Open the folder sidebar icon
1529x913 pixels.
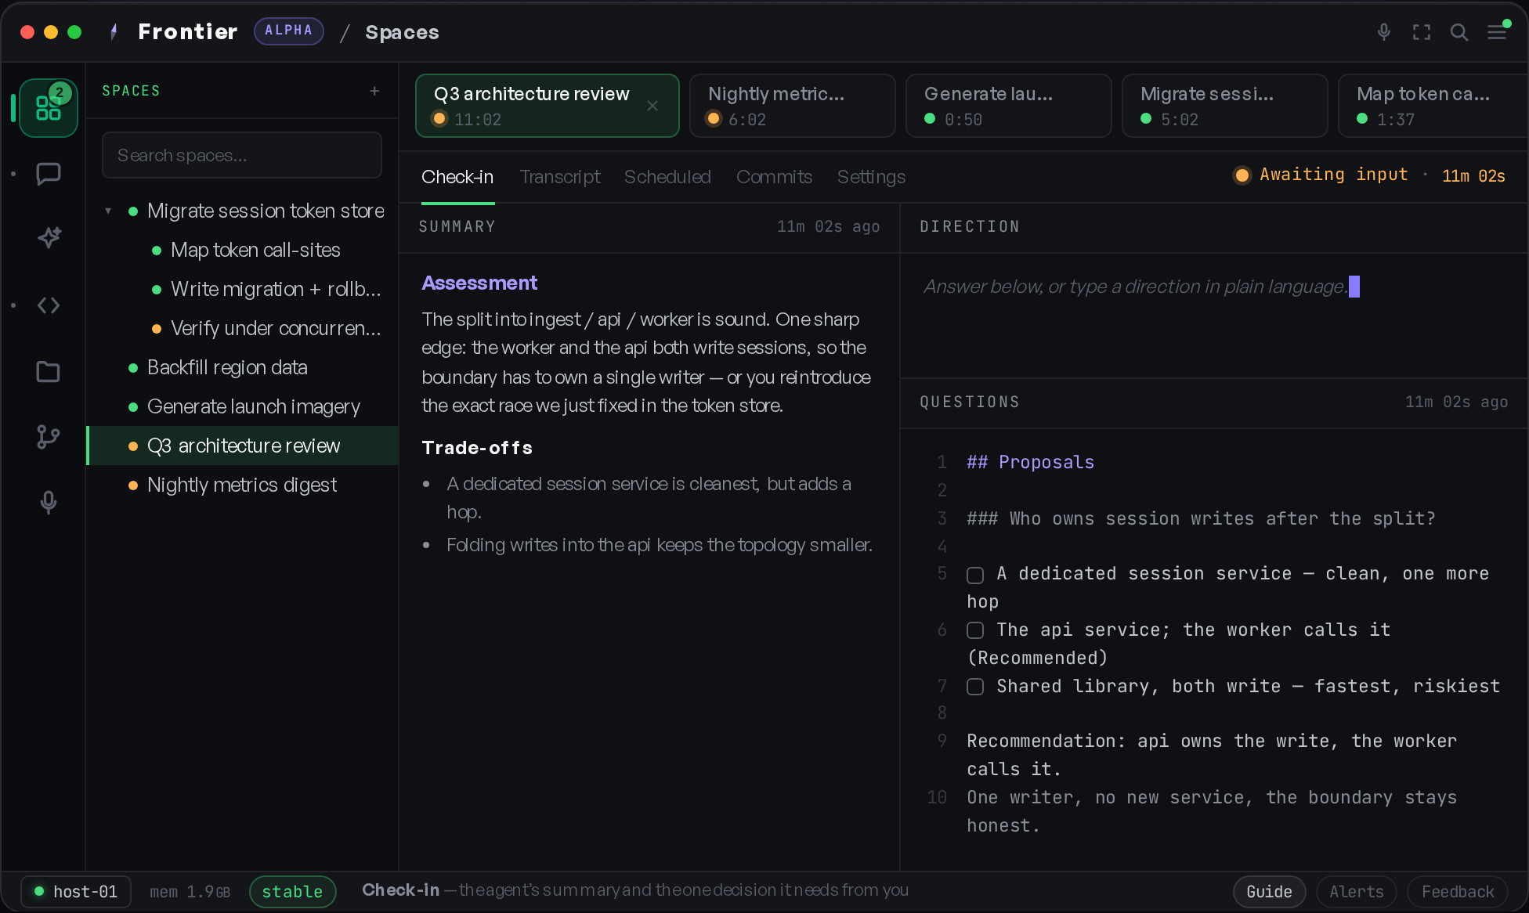click(49, 372)
